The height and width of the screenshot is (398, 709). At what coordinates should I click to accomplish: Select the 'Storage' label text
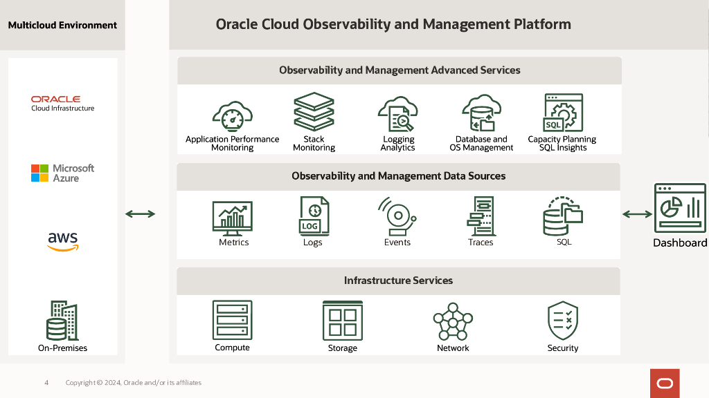tap(343, 348)
